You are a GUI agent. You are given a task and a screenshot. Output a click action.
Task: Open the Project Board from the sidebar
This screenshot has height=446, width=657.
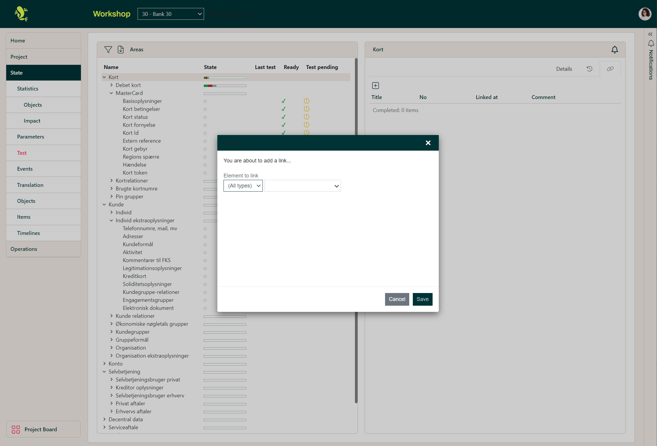43,429
